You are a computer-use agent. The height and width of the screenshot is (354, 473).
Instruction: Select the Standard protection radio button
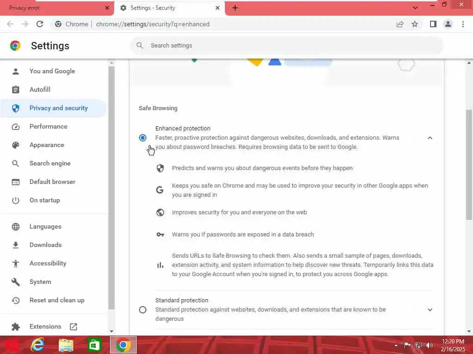click(x=143, y=310)
